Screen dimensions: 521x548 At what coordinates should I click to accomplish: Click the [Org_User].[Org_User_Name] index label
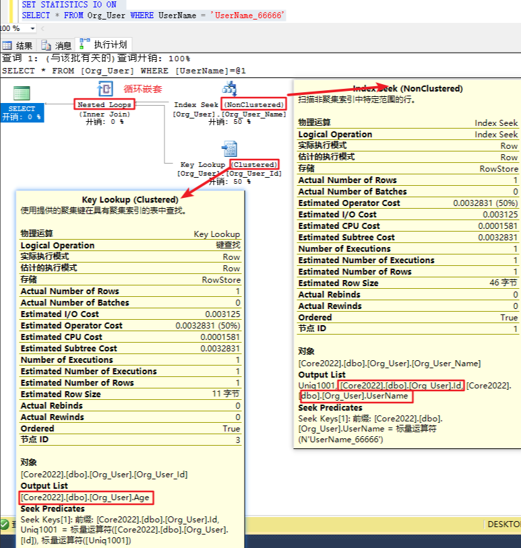tap(230, 114)
